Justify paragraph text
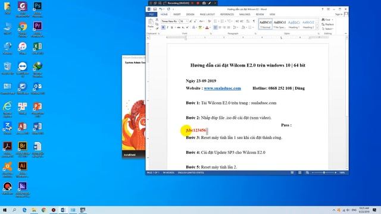Image resolution: width=381 pixels, height=214 pixels. 229,27
